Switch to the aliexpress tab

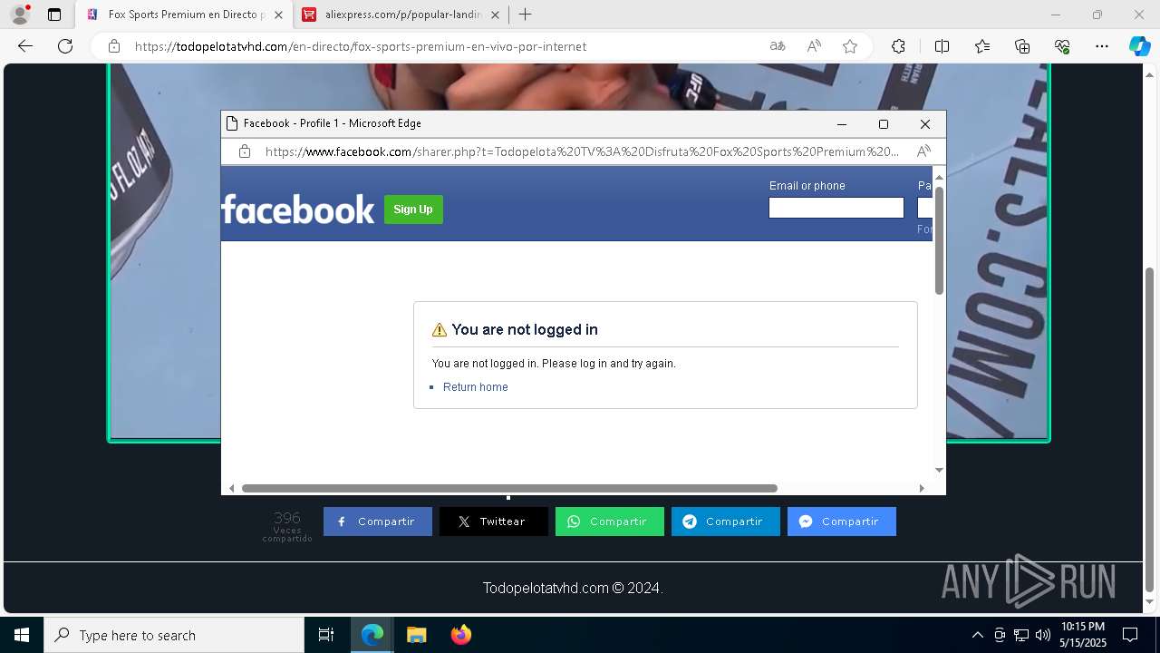[x=402, y=15]
